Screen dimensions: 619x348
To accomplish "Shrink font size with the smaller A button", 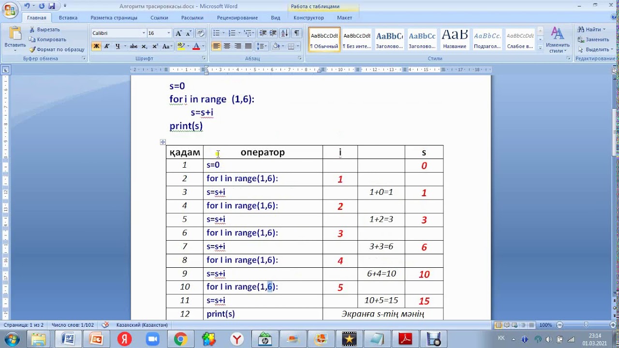I will (x=189, y=33).
